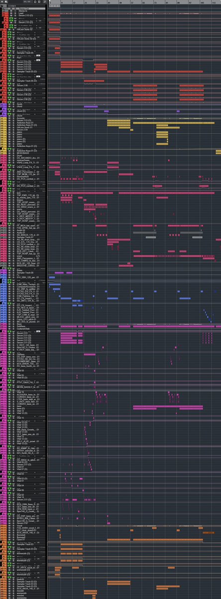
Task: Mute the GuitarishStab track
Action: (9, 329)
